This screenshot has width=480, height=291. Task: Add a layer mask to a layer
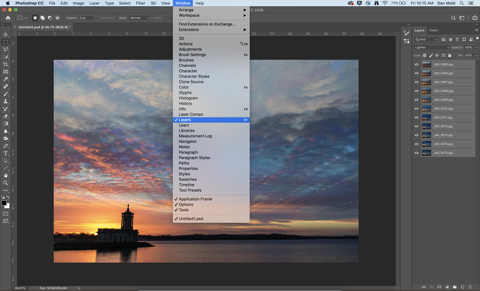coord(439,287)
